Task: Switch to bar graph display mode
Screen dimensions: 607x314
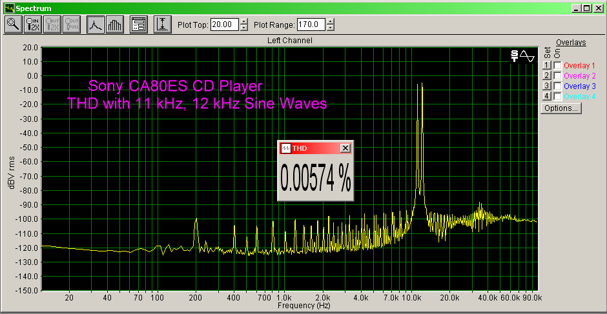Action: pos(114,25)
